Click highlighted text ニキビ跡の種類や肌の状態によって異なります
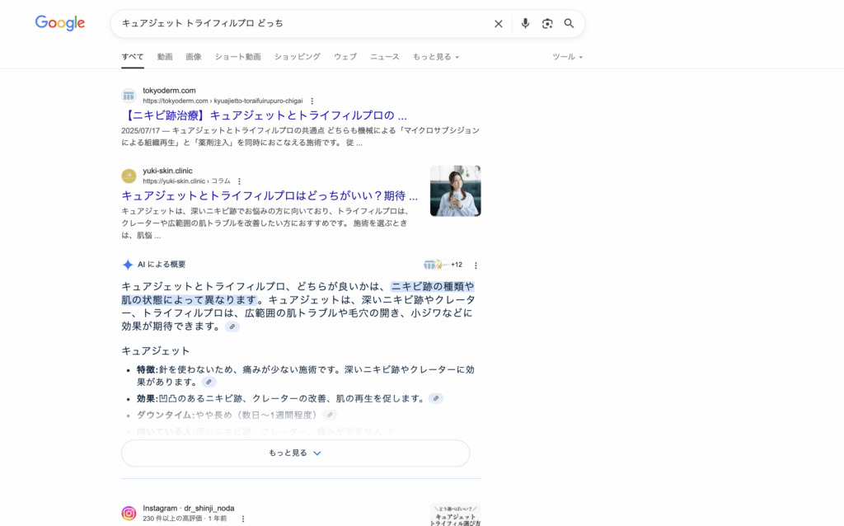 tap(298, 294)
